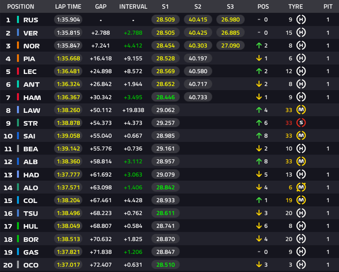Image resolution: width=339 pixels, height=272 pixels.
Task: Select the LAP TIME column header
Action: coord(68,7)
